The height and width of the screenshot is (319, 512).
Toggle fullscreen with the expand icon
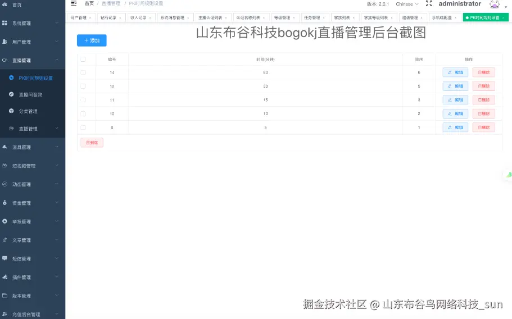[x=429, y=3]
